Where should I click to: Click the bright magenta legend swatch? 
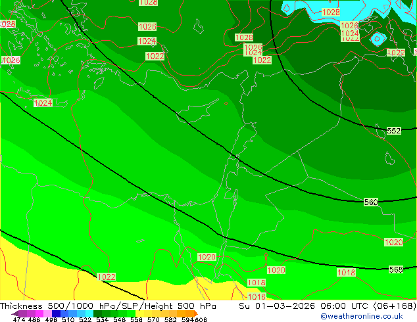(39, 313)
